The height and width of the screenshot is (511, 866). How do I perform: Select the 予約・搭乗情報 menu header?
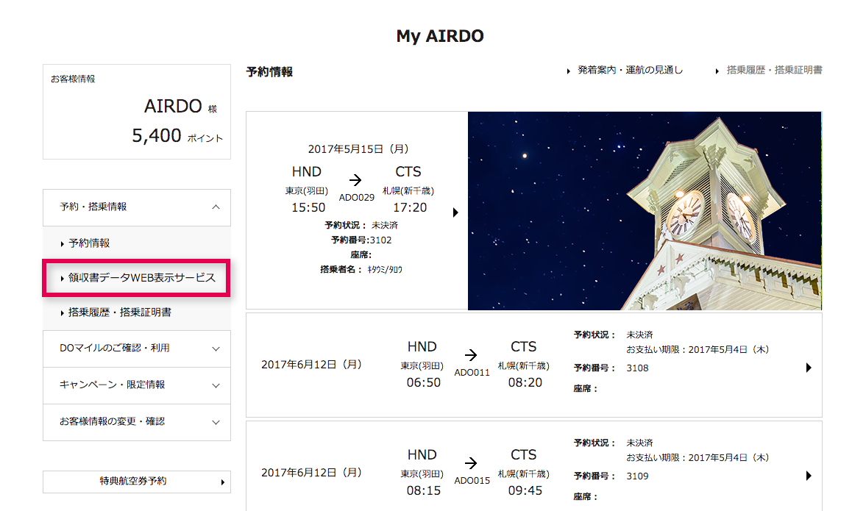pos(136,207)
